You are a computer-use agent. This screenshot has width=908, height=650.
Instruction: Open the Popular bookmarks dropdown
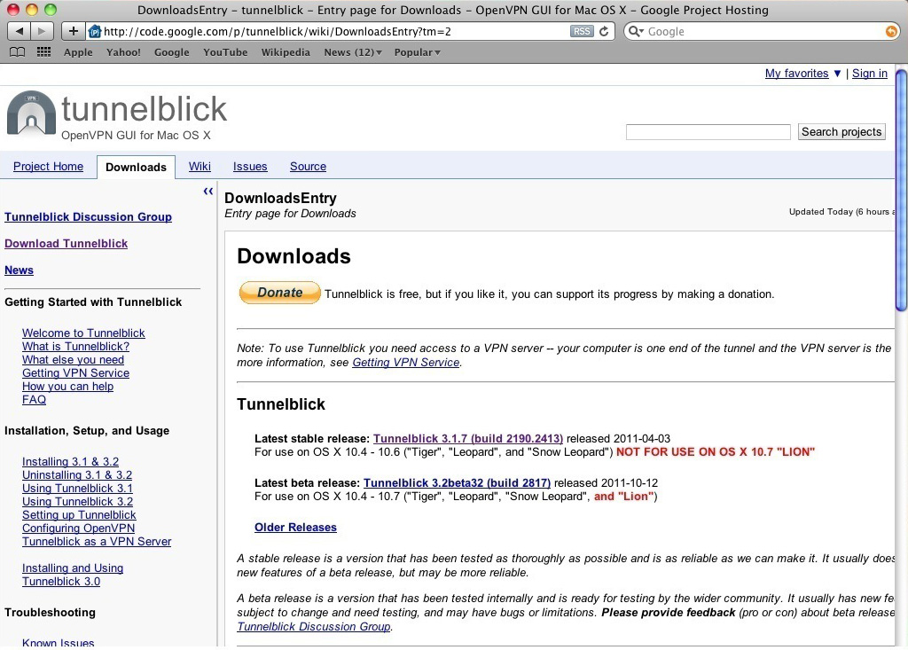[x=417, y=52]
